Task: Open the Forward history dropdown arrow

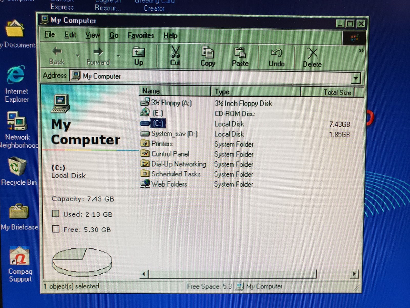Action: pyautogui.click(x=118, y=56)
